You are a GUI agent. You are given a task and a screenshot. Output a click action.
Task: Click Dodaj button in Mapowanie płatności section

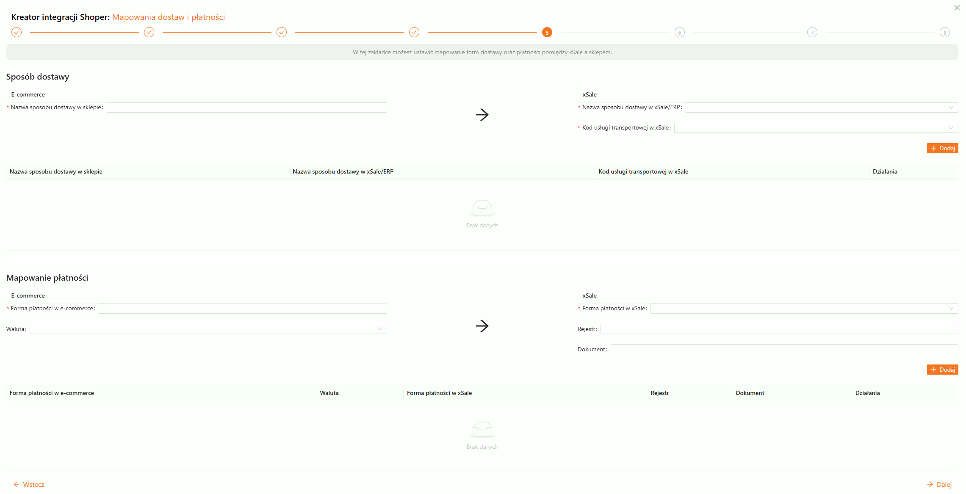tap(942, 370)
